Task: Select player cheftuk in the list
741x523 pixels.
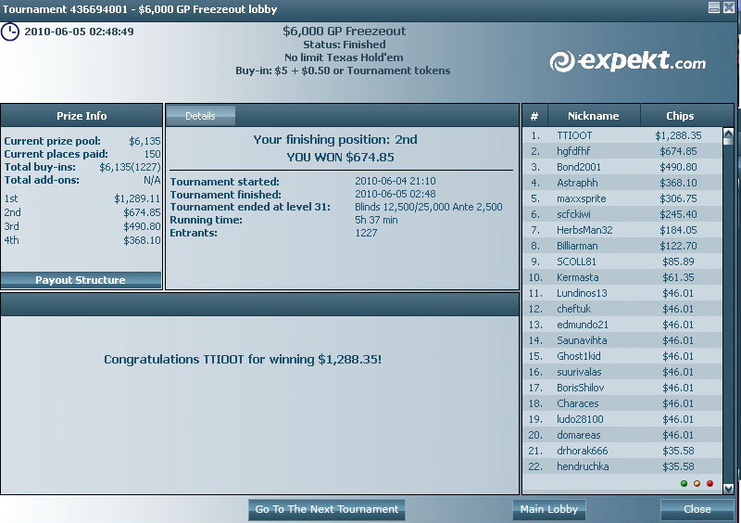Action: pyautogui.click(x=622, y=309)
